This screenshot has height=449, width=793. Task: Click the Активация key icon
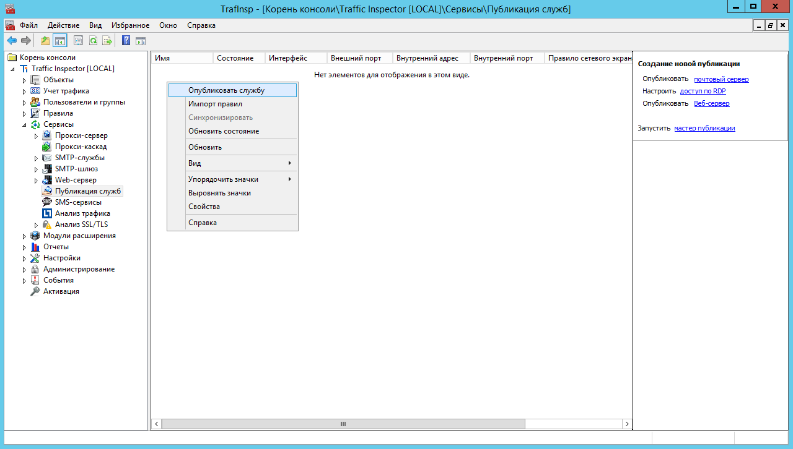(35, 291)
